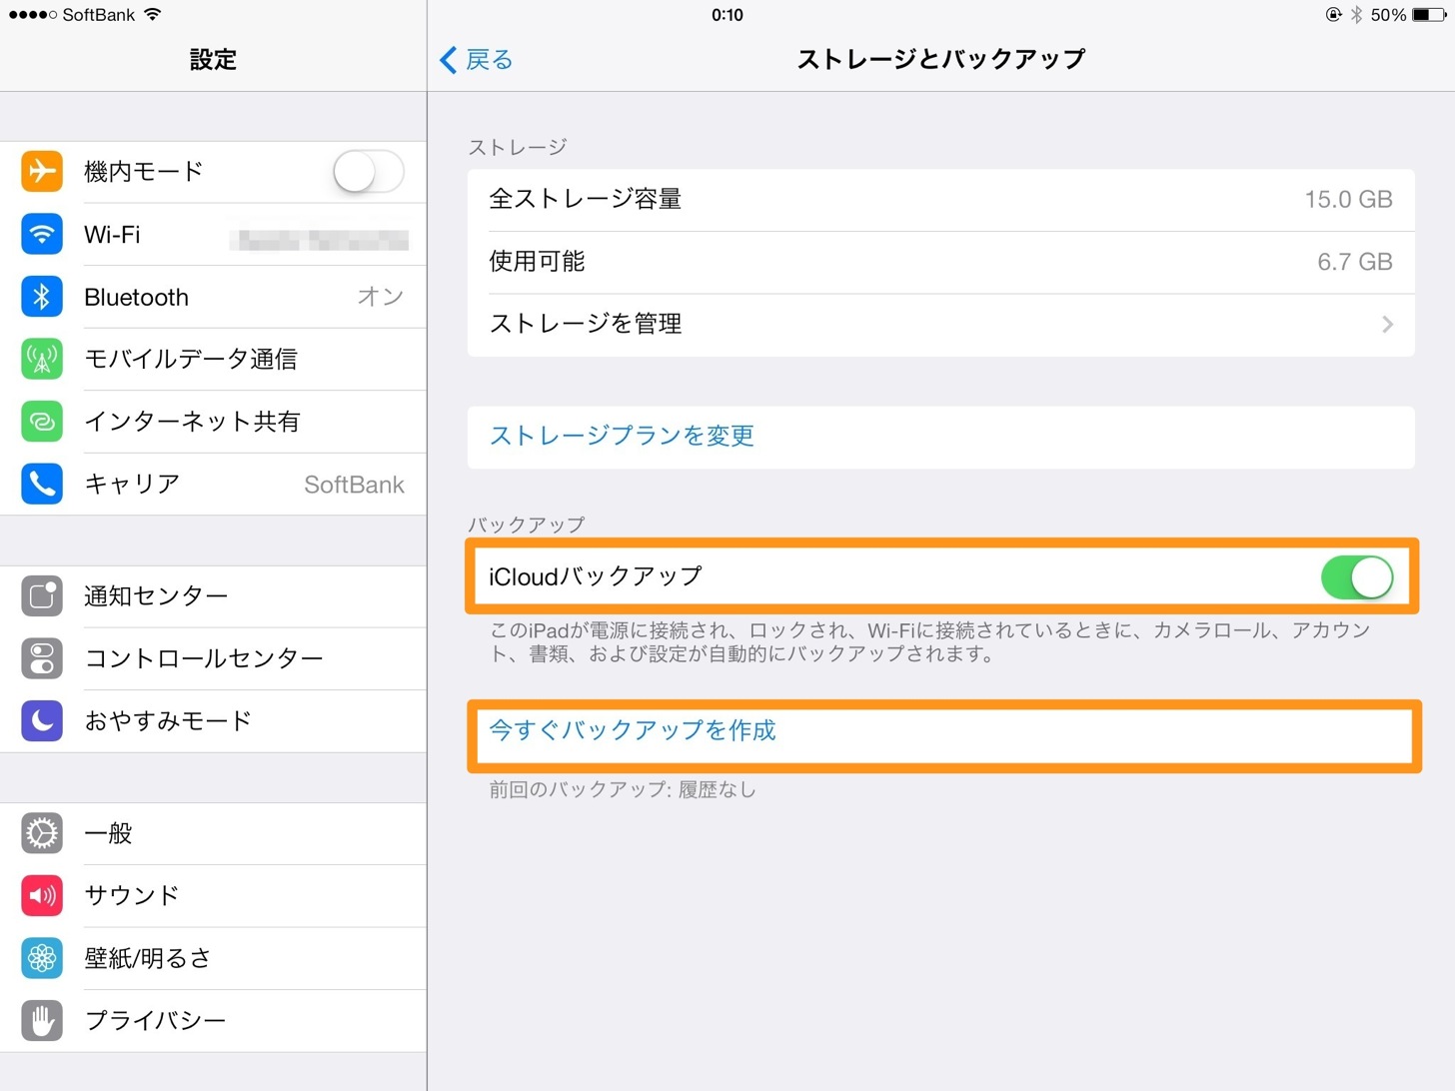The height and width of the screenshot is (1091, 1455).
Task: Go back with the 戻る button
Action: [477, 60]
